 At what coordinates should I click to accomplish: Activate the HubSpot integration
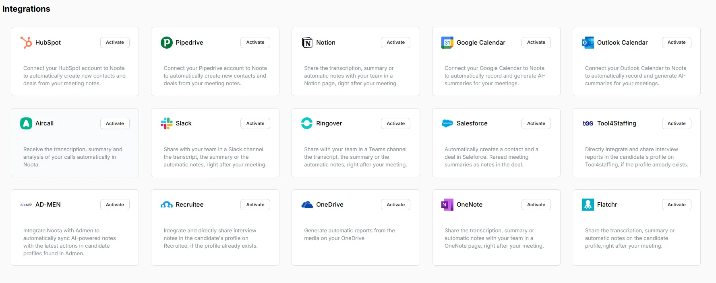115,43
